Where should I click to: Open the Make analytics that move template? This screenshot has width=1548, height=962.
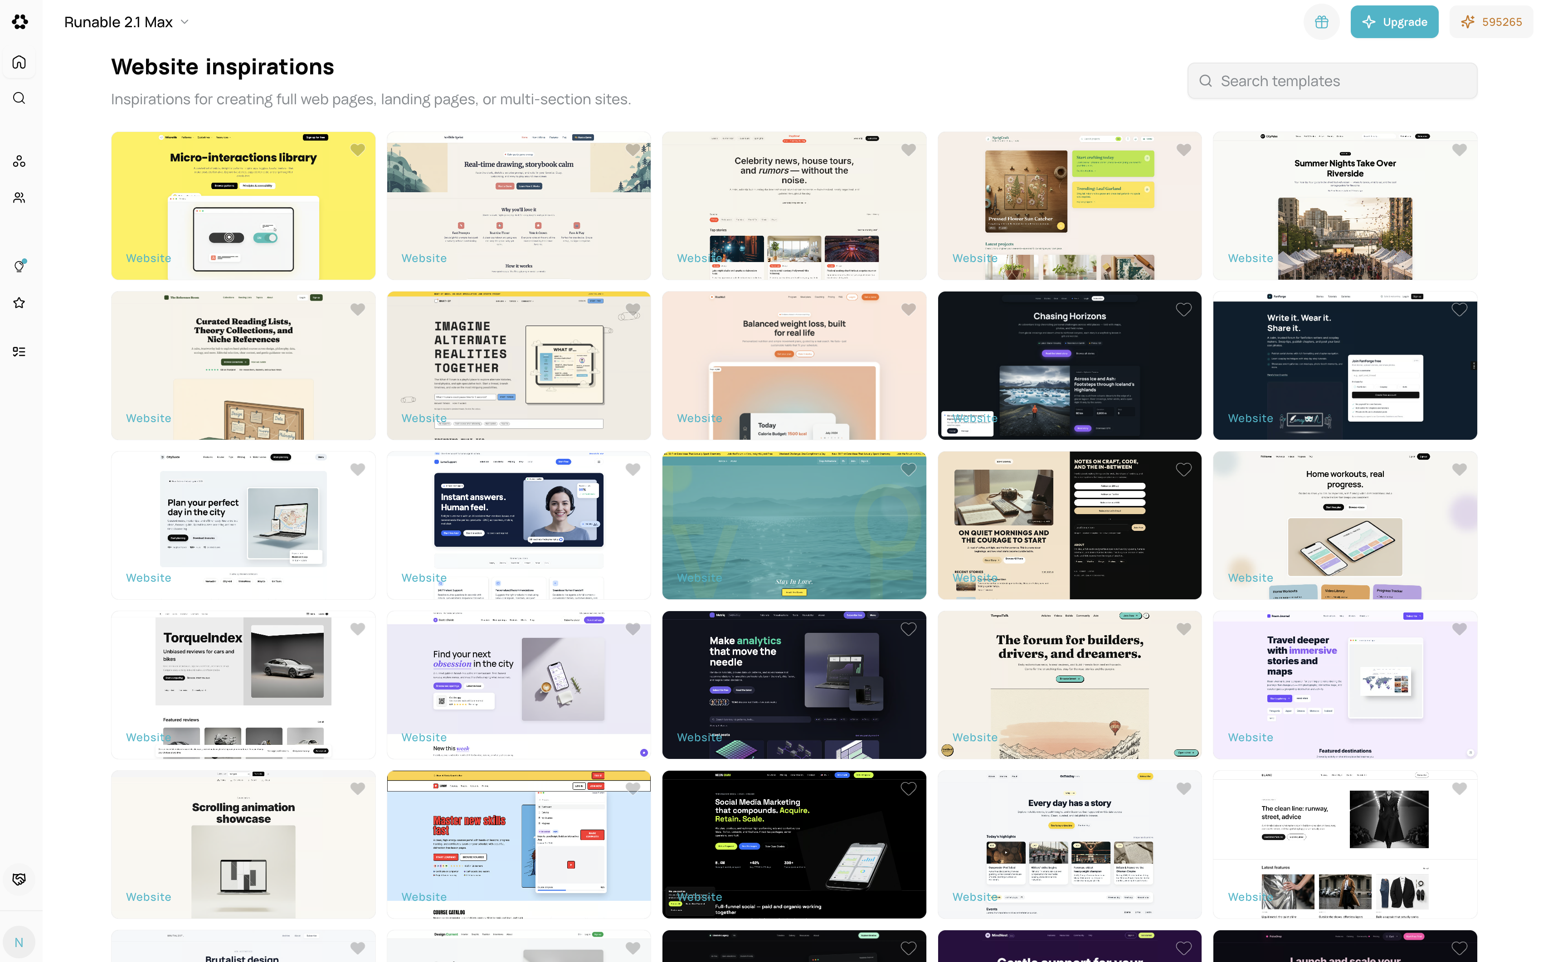(x=793, y=685)
